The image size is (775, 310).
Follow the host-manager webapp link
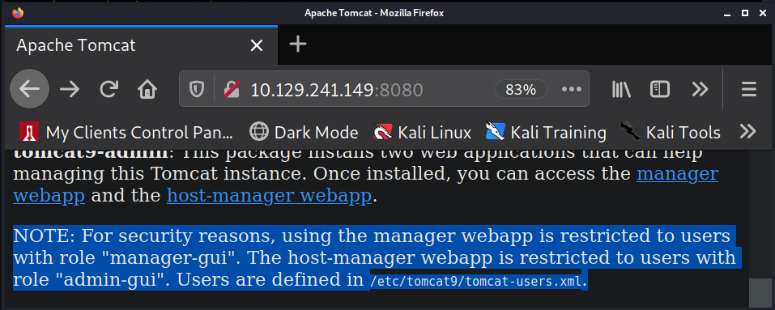(269, 196)
